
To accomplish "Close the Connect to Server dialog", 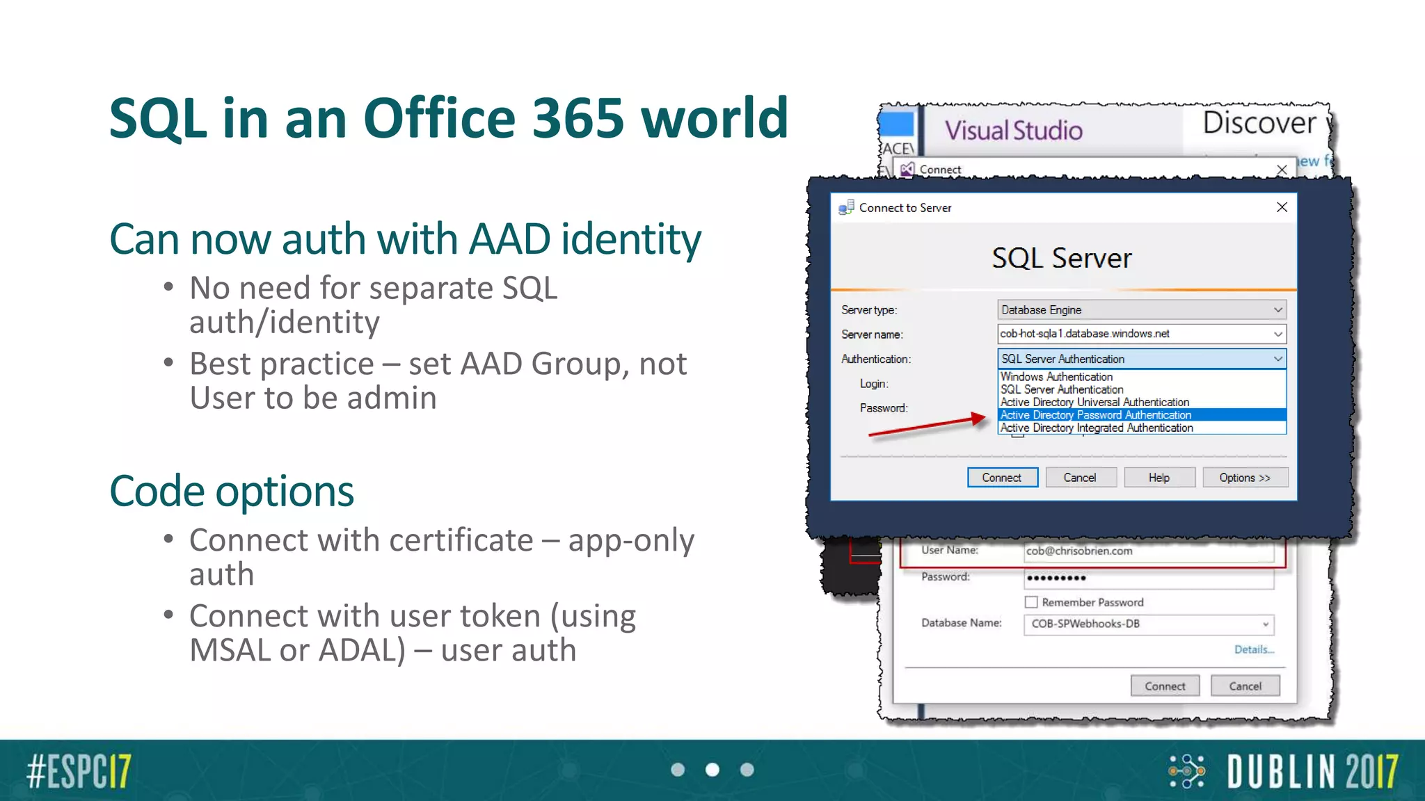I will click(1282, 207).
